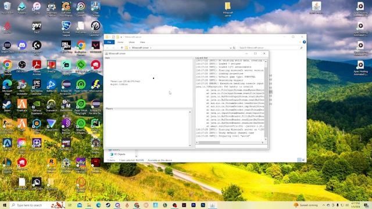Select the DayZ desktop icon
This screenshot has width=372, height=209.
click(x=37, y=27)
